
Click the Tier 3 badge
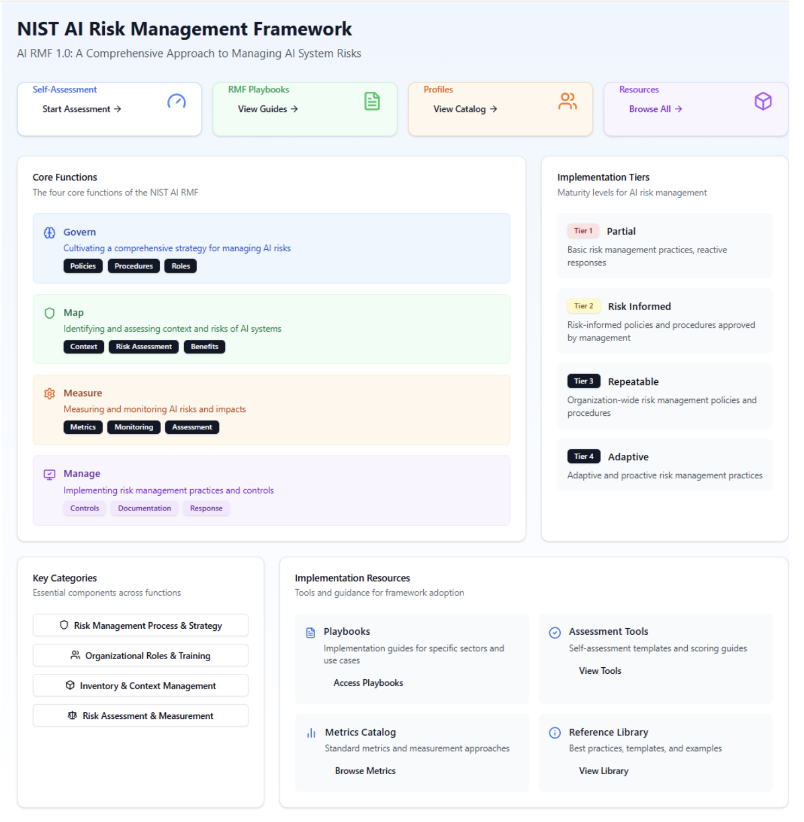[x=584, y=381]
